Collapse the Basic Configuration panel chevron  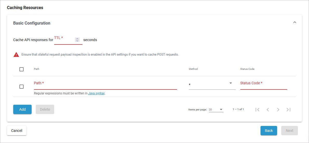(x=294, y=22)
